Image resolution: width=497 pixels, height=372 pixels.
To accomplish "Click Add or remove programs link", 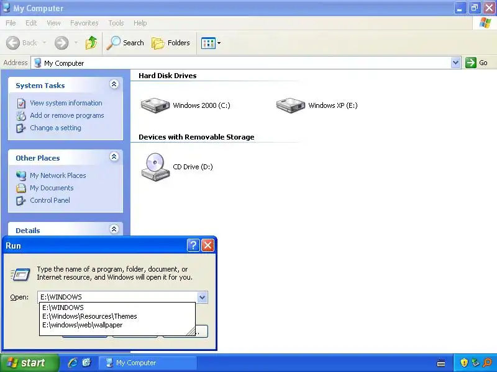I will [x=67, y=115].
